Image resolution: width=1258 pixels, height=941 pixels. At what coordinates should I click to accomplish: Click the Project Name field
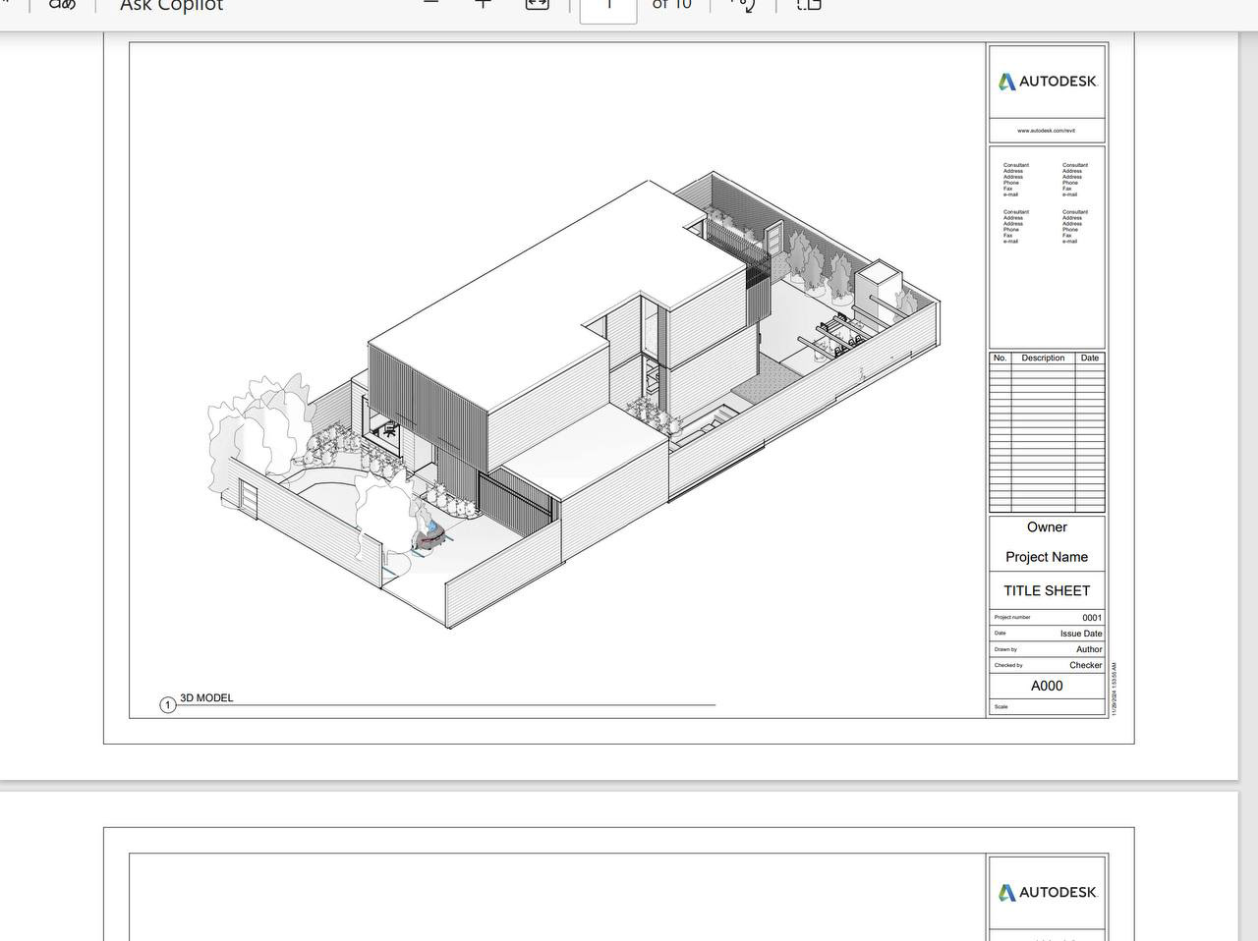[x=1047, y=557]
